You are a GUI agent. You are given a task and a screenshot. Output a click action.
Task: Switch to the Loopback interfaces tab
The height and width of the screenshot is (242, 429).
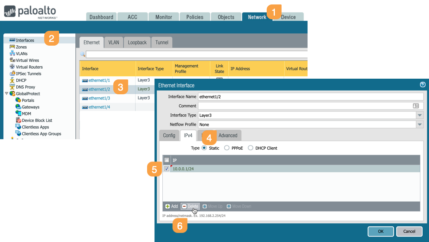click(x=137, y=42)
